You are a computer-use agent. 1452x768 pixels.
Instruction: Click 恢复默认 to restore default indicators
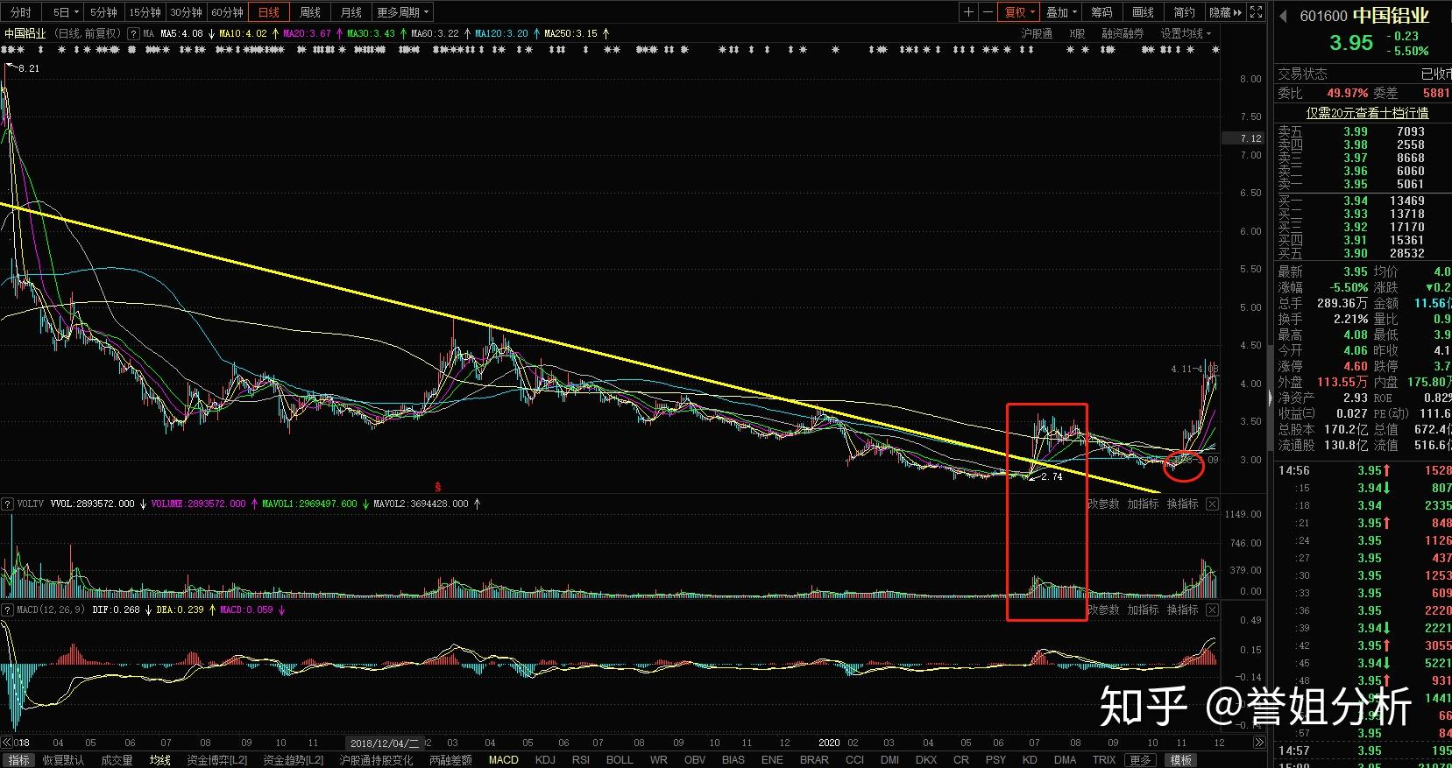(63, 760)
